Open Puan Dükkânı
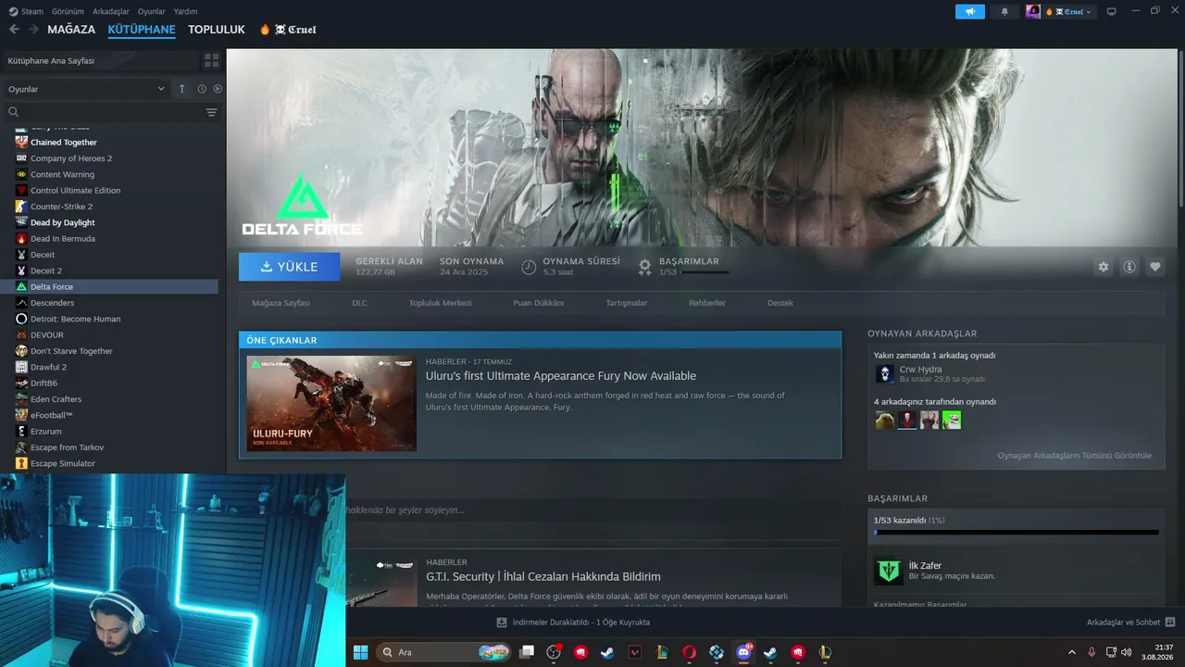Image resolution: width=1185 pixels, height=667 pixels. (x=539, y=303)
